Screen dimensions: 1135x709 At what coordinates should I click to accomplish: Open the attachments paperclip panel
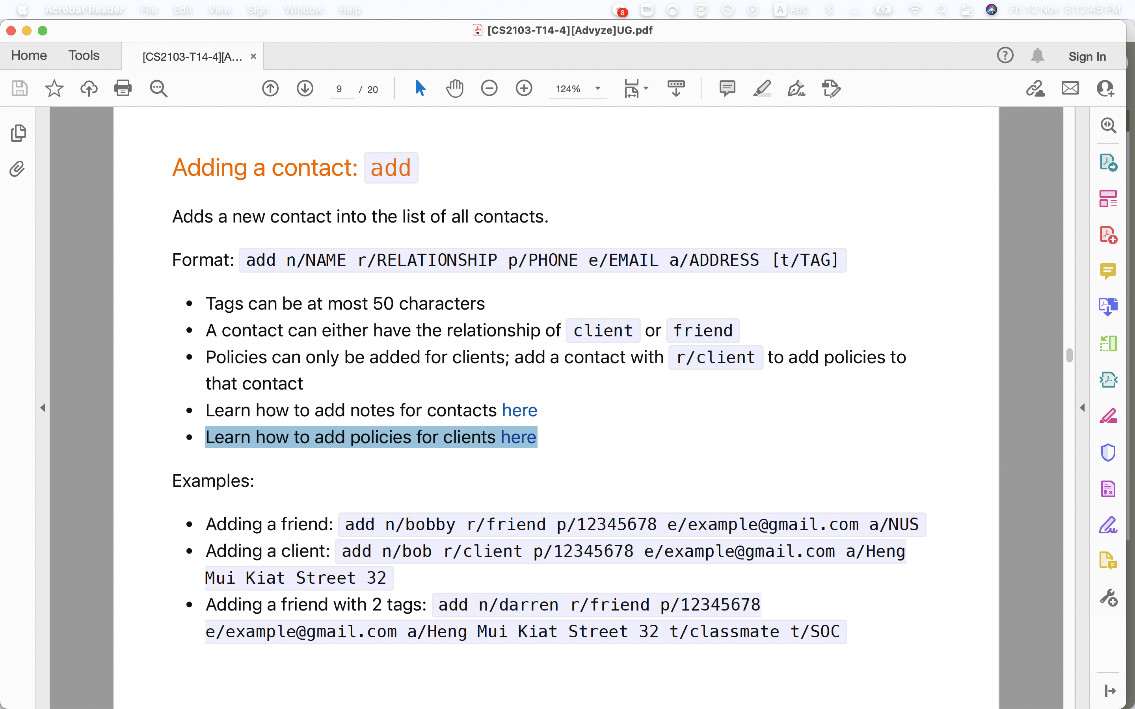pos(17,169)
